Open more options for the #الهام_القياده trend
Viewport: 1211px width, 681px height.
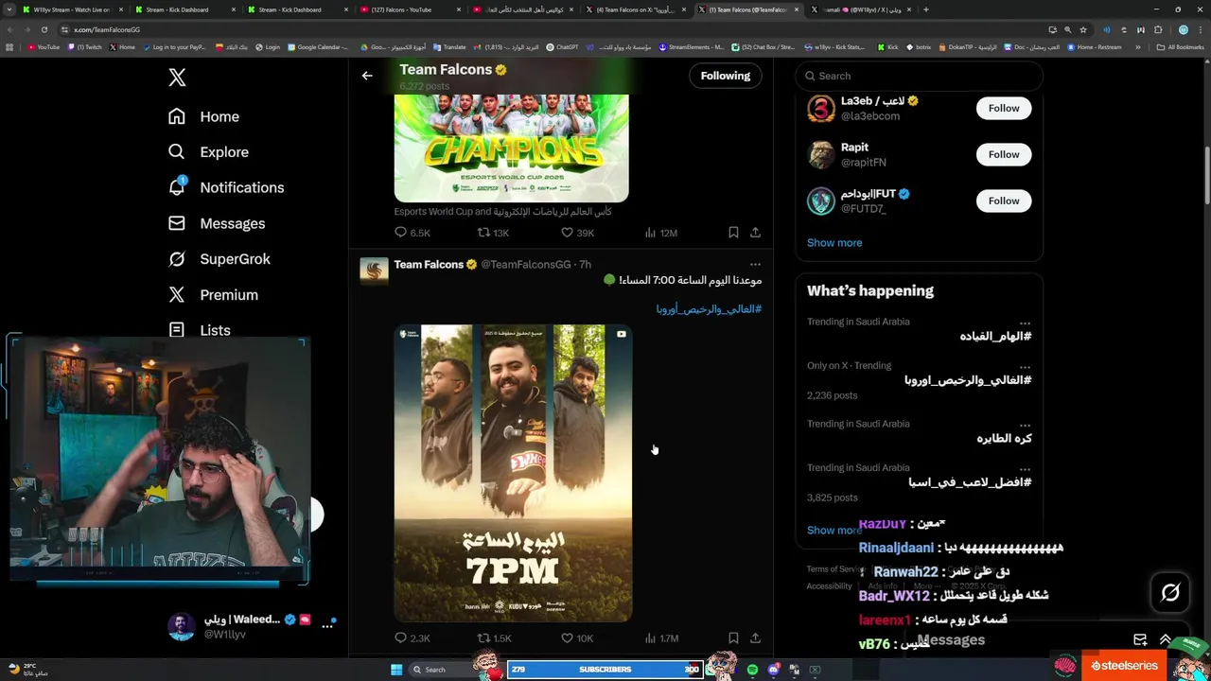(1025, 323)
